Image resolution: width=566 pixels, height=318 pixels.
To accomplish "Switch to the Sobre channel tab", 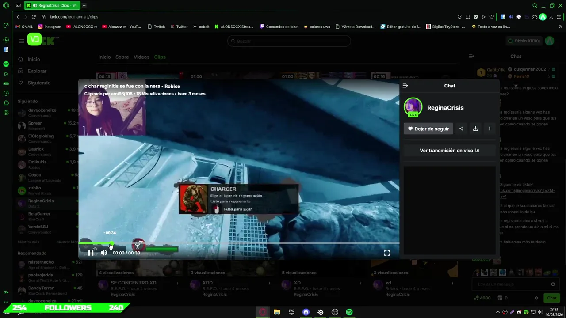I will pos(122,57).
